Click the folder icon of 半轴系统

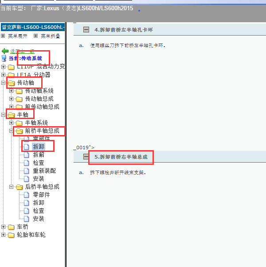coord(19,123)
